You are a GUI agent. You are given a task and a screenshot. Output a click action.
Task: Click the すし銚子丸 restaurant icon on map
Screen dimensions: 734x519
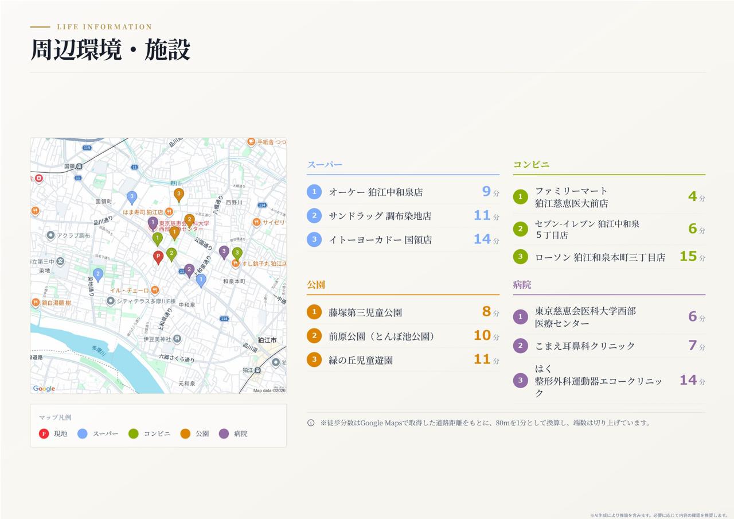[x=236, y=264]
